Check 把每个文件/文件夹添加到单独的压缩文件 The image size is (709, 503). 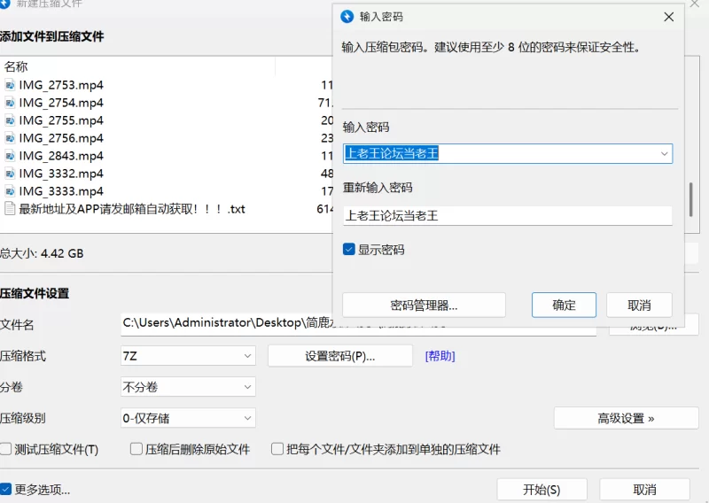point(277,449)
